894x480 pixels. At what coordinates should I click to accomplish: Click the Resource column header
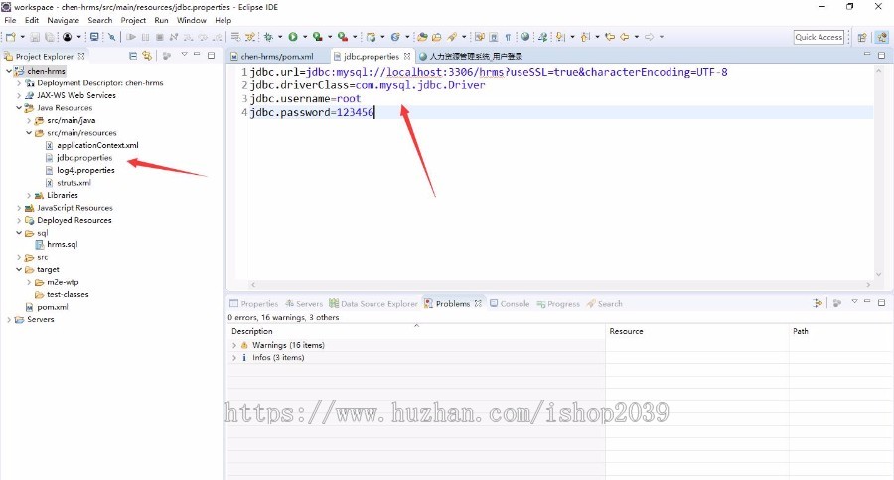point(697,331)
